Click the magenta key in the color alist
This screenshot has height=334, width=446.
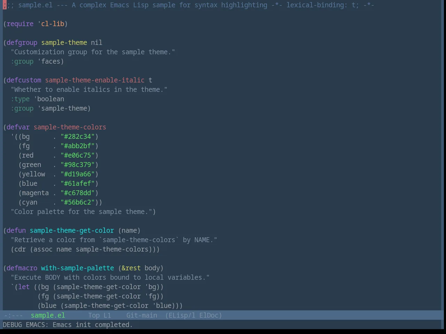pyautogui.click(x=35, y=193)
